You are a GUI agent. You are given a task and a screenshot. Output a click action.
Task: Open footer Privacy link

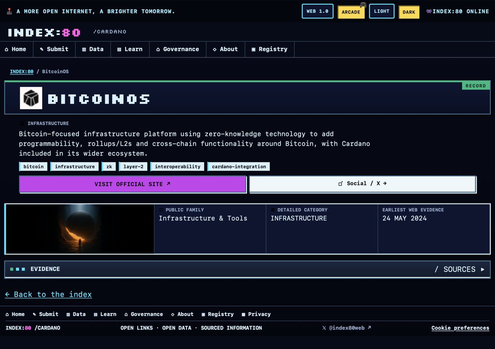256,314
